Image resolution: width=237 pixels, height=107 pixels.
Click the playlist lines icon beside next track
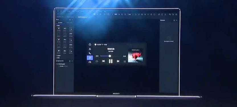click(125, 62)
